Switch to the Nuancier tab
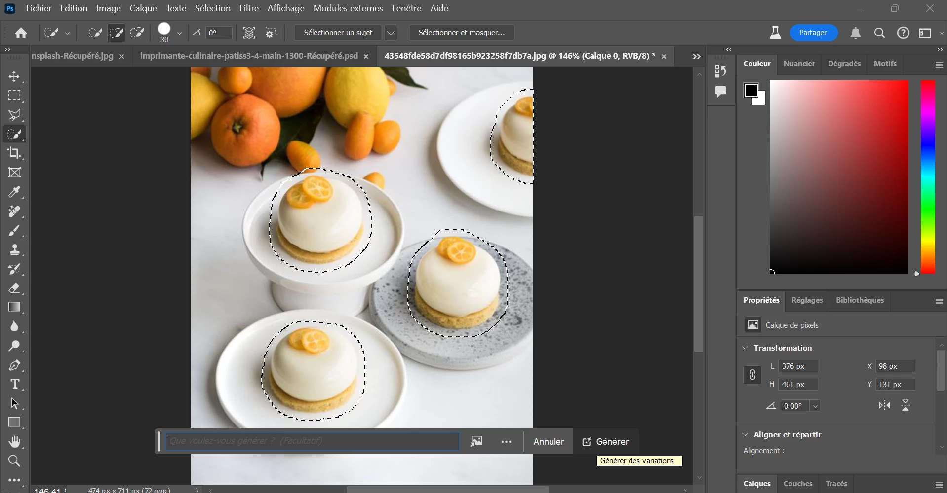Viewport: 947px width, 493px height. click(x=799, y=64)
